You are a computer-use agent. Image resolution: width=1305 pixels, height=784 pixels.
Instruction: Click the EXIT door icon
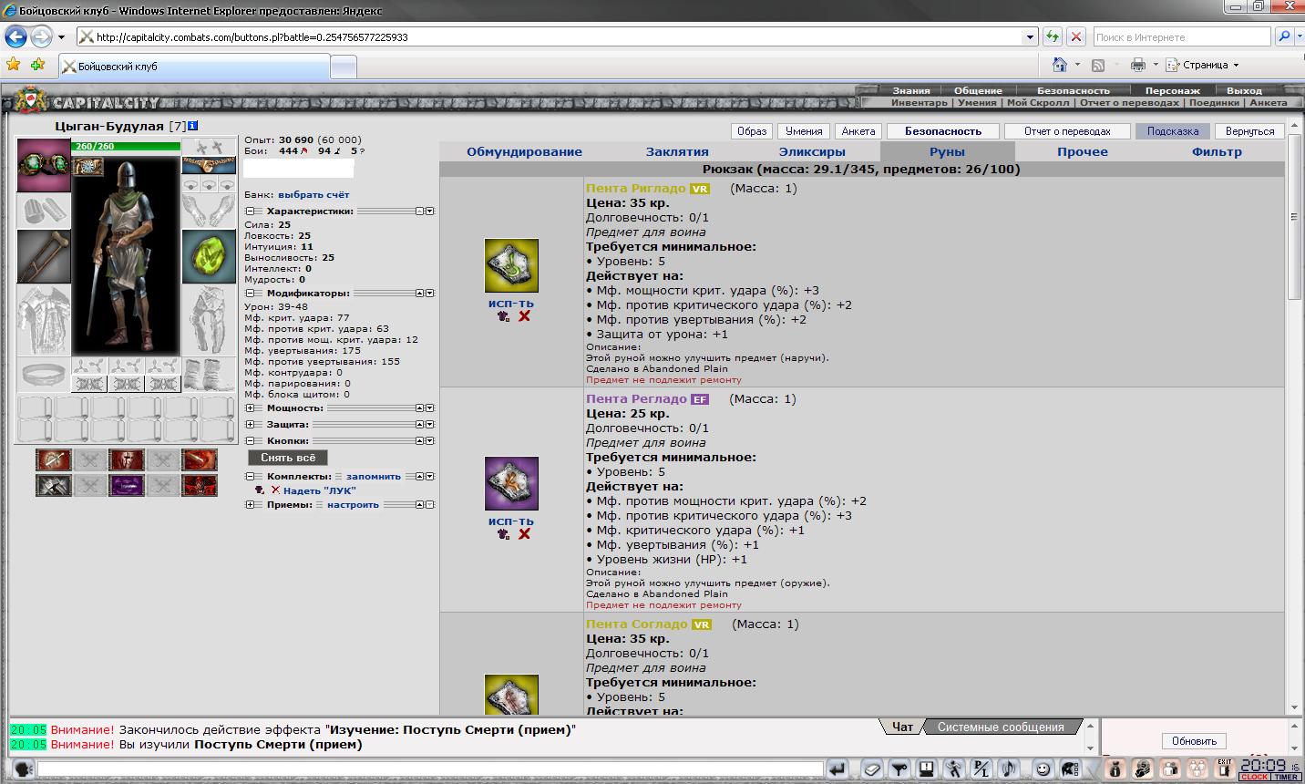pyautogui.click(x=1224, y=769)
